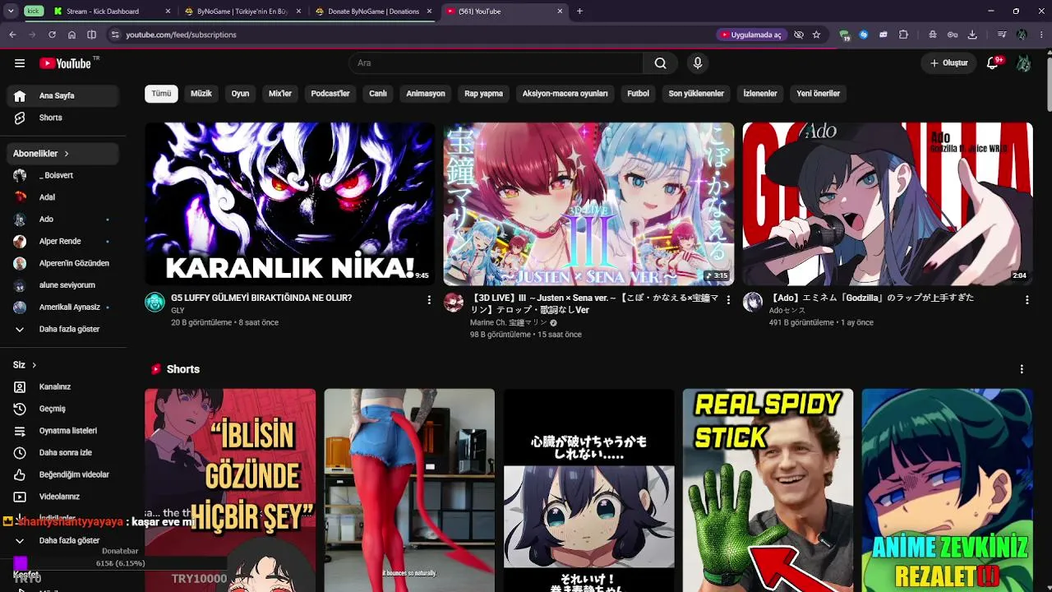Viewport: 1052px width, 592px height.
Task: Select the Podcast'ler filter chip
Action: coord(330,94)
